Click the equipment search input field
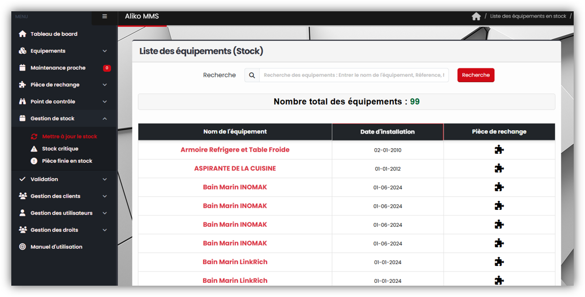 pyautogui.click(x=354, y=75)
